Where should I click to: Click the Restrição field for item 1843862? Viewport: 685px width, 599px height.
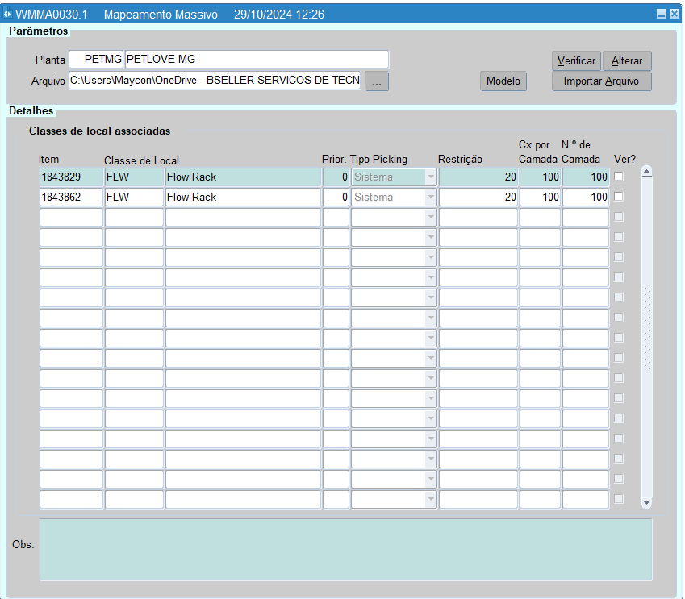(x=478, y=198)
